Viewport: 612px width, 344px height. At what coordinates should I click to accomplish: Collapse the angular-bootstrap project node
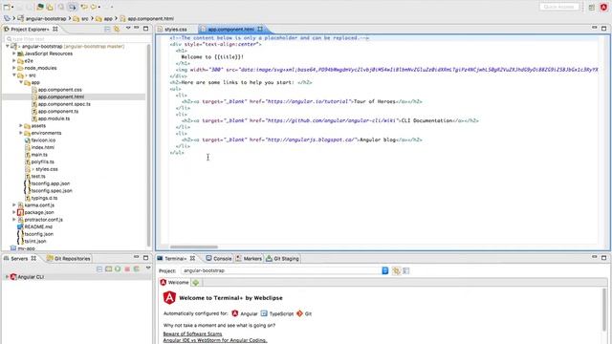[x=8, y=47]
